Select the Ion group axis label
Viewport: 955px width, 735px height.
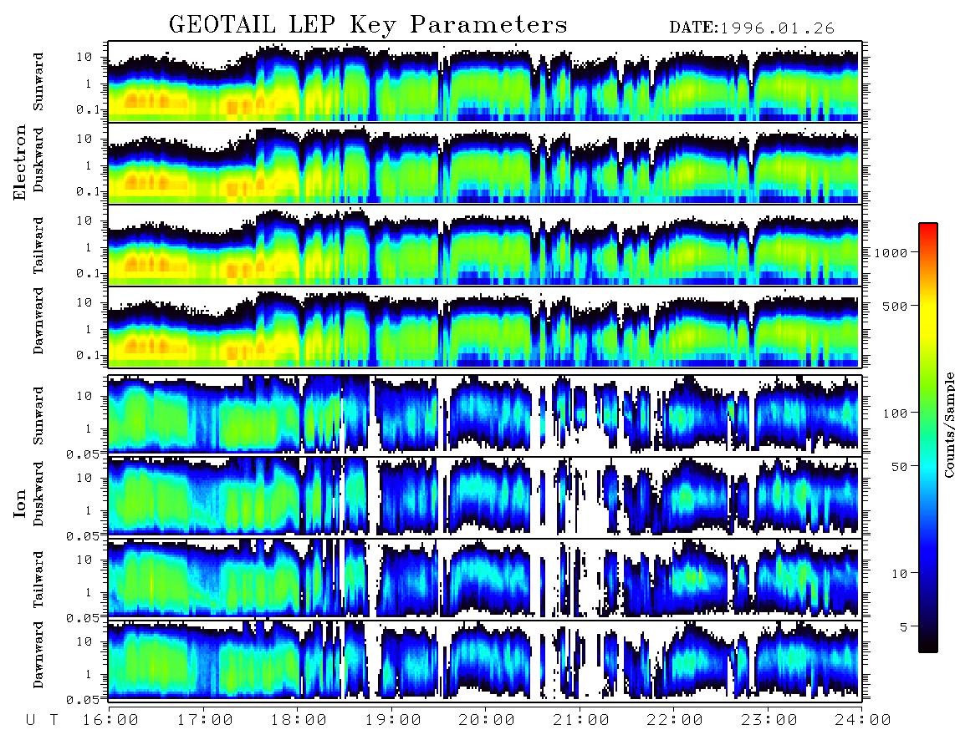[x=20, y=503]
